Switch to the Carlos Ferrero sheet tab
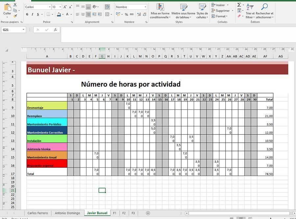 coord(37,213)
